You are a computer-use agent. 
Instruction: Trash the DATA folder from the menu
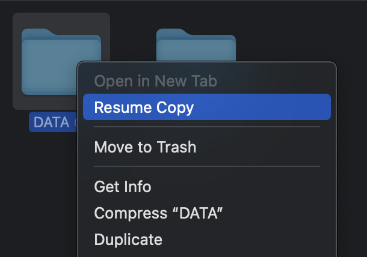[x=145, y=147]
